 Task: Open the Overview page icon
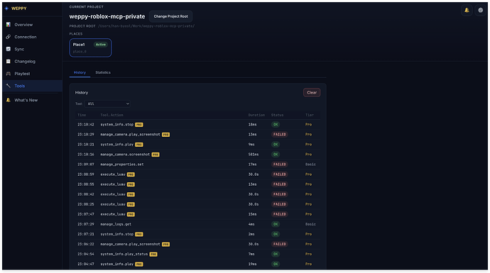pyautogui.click(x=9, y=25)
